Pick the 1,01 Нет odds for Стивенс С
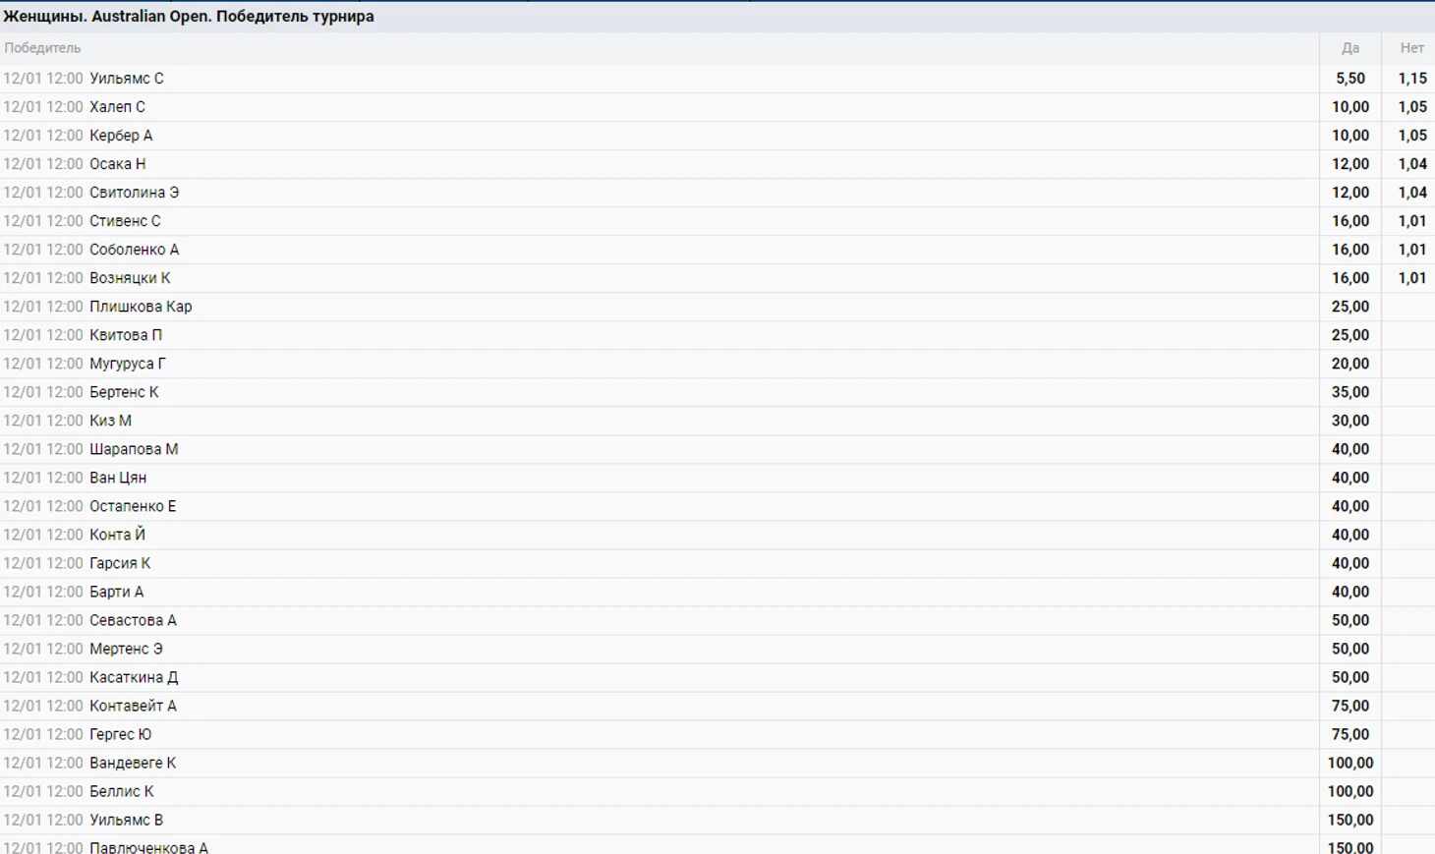This screenshot has height=854, width=1435. pos(1412,221)
